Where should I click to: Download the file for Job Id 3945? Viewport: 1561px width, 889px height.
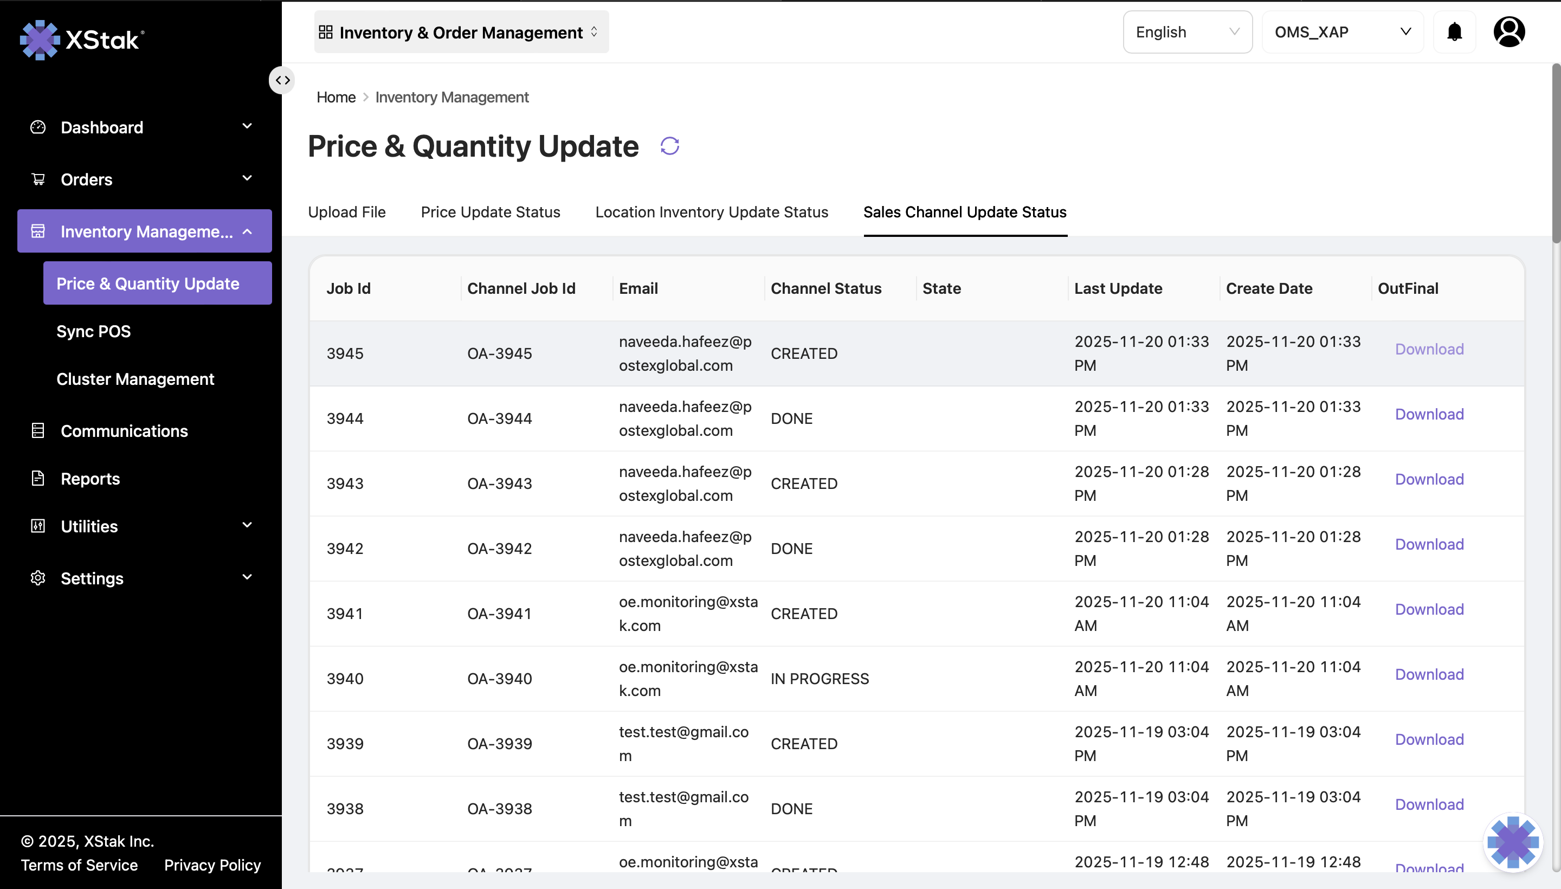(x=1429, y=349)
